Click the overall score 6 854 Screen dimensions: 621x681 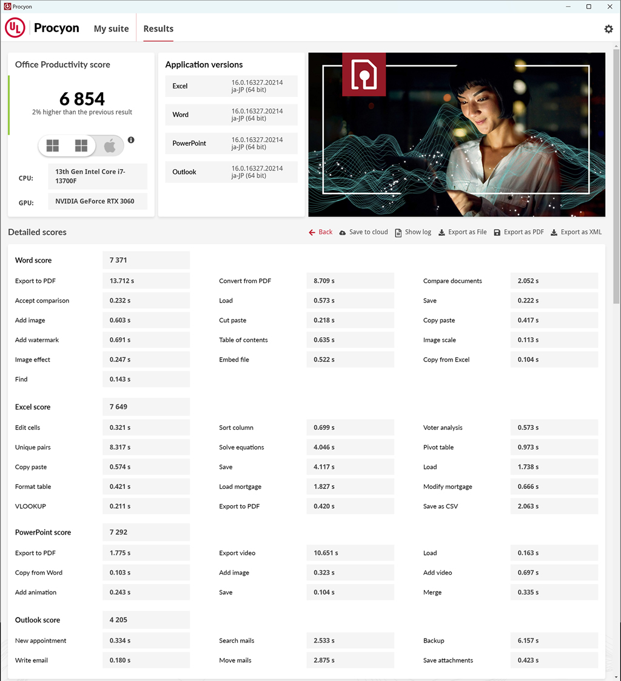pyautogui.click(x=82, y=99)
